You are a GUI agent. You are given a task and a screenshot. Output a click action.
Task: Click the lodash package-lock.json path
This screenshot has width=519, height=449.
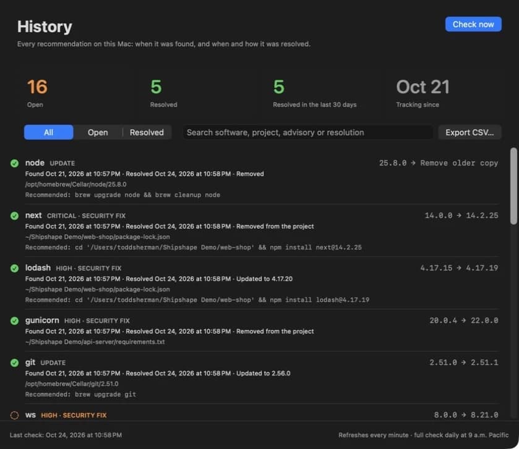98,290
